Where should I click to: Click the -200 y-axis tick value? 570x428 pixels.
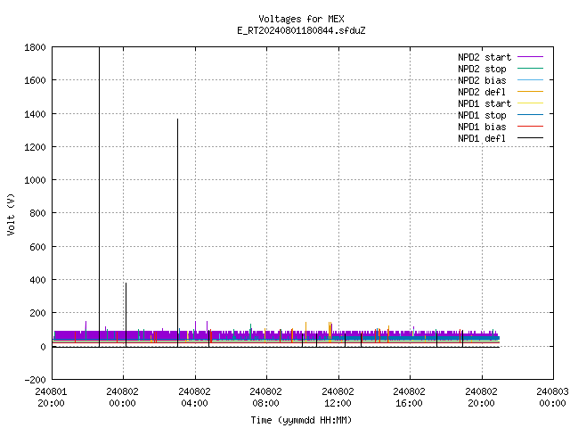click(35, 380)
